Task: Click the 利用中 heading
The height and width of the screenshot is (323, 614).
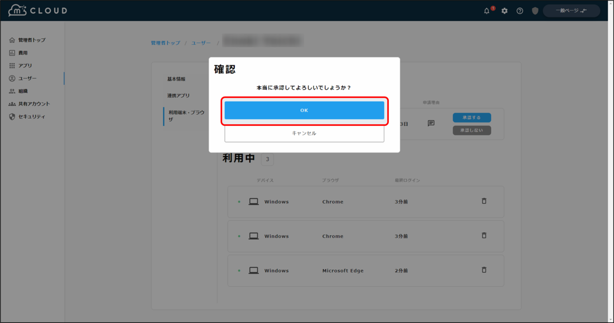Action: coord(239,158)
